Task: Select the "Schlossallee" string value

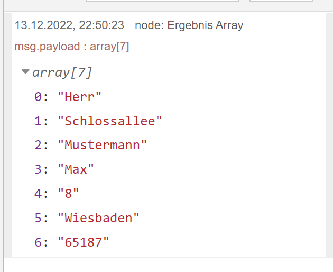Action: pyautogui.click(x=110, y=121)
